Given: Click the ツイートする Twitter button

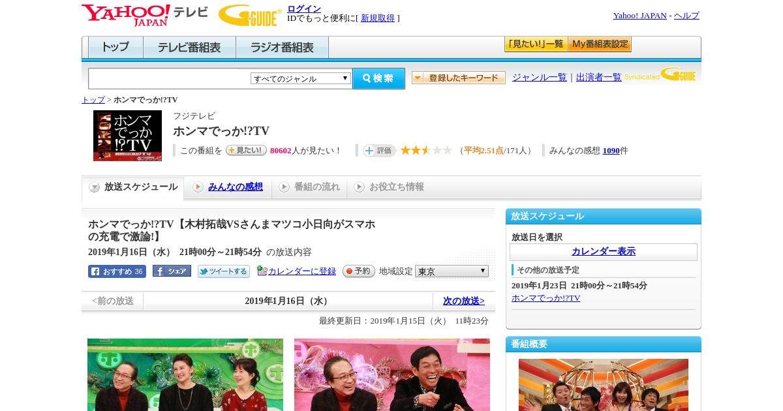Looking at the screenshot, I should tap(224, 271).
